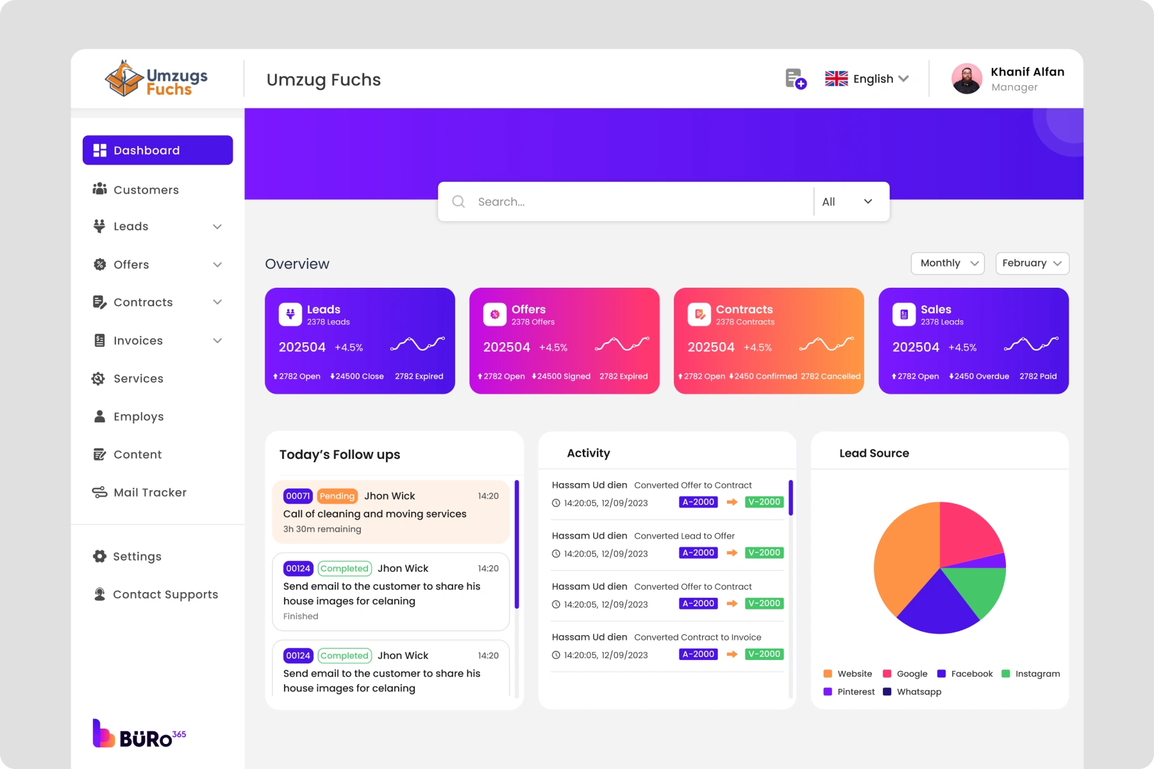
Task: Click the trend sparkline on Leads card
Action: tap(417, 344)
